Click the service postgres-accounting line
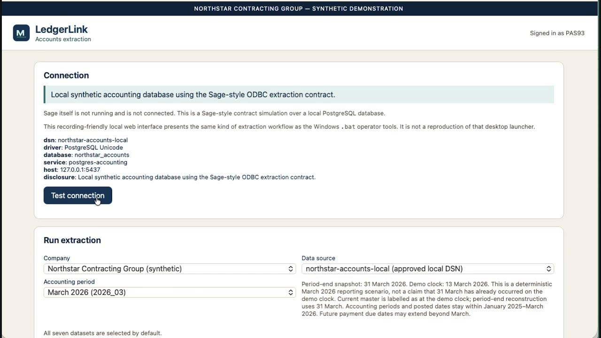The image size is (601, 338). (x=85, y=162)
